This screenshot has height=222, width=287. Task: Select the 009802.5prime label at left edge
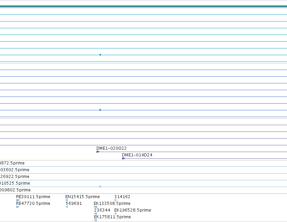click(x=16, y=190)
